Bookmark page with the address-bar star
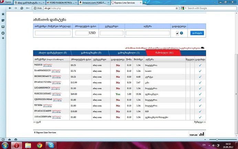The width and height of the screenshot is (238, 149). tap(177, 8)
